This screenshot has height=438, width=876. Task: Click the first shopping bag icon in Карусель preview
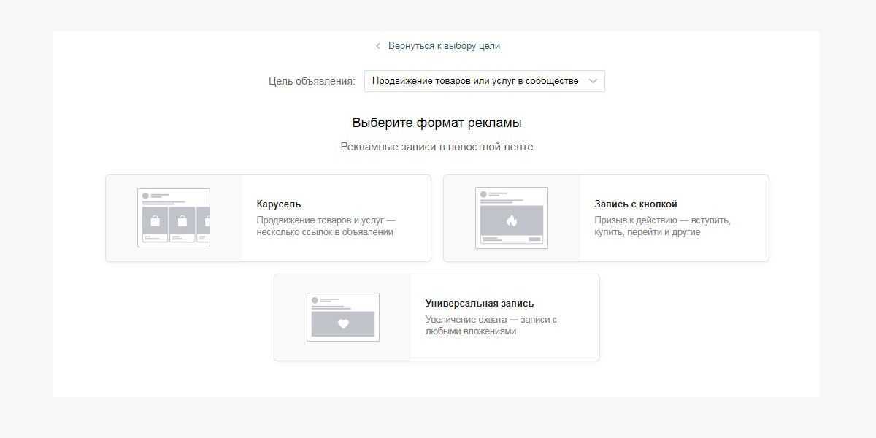point(155,220)
